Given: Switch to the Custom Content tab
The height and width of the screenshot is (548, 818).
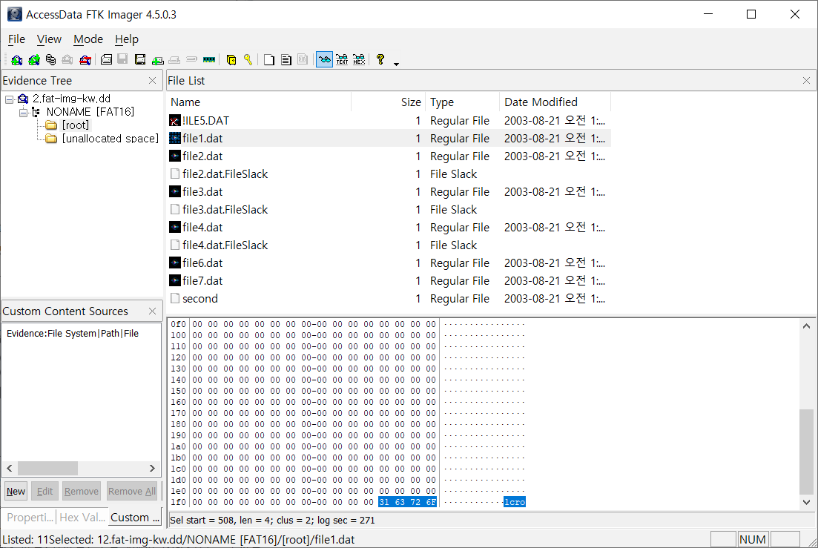Looking at the screenshot, I should click(135, 518).
